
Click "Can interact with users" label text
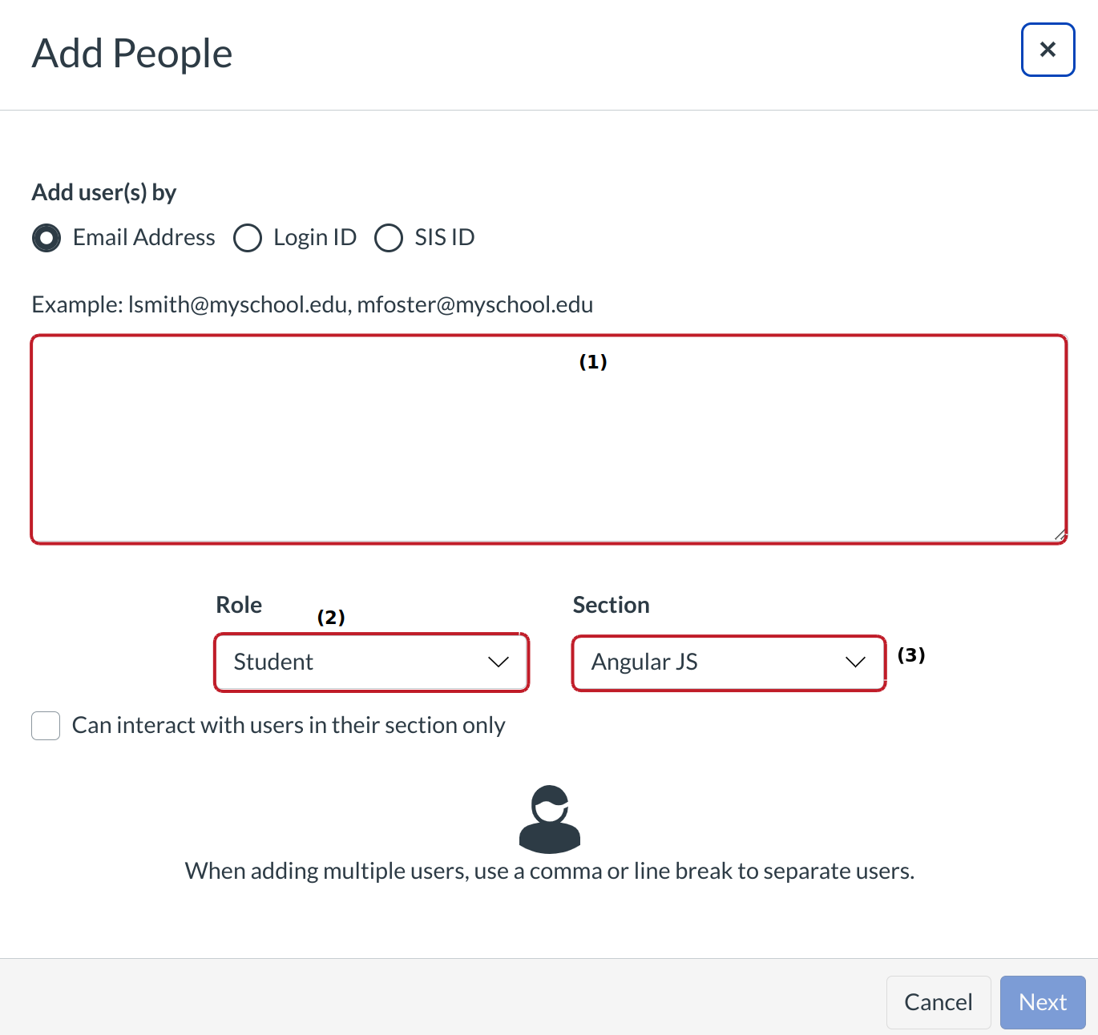[x=289, y=726]
